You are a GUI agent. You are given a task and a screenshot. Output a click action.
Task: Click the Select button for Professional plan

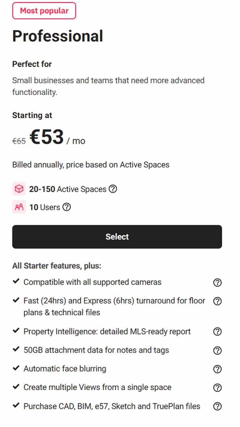117,237
